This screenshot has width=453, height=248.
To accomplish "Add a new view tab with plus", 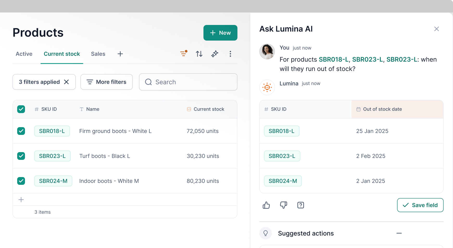I will [x=120, y=54].
